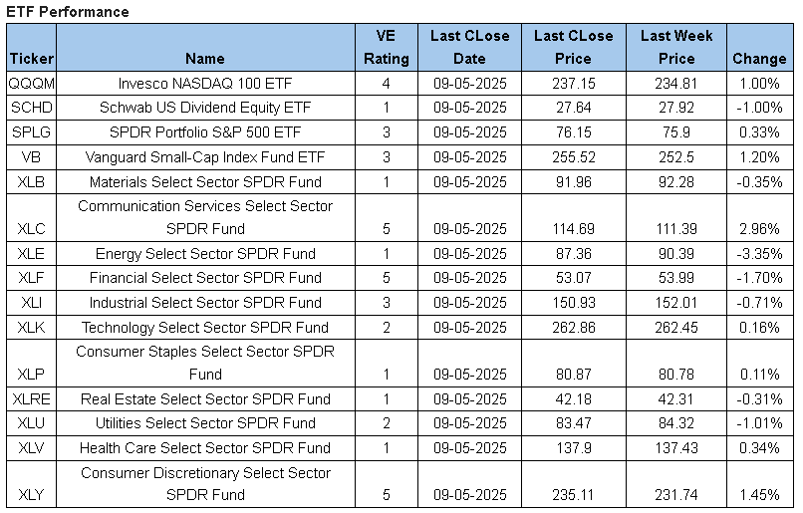
Task: Select XLV's last close price 137.9
Action: pyautogui.click(x=573, y=448)
